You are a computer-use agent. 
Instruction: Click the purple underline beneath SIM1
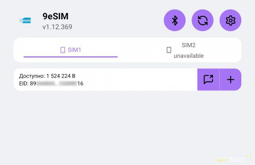click(x=70, y=57)
